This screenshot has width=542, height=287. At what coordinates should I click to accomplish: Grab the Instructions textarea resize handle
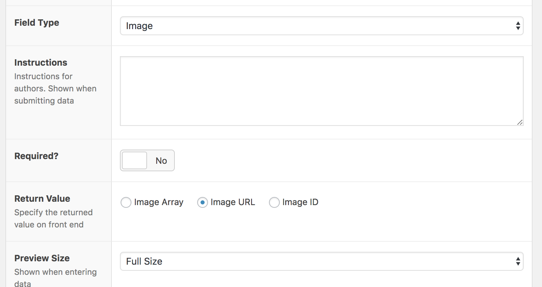click(x=520, y=122)
